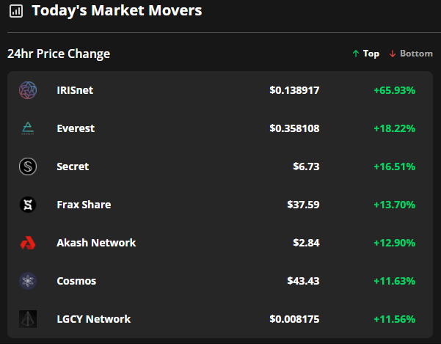Viewport: 441px width, 344px height.
Task: Open the IRISnet coin name link
Action: pos(75,90)
